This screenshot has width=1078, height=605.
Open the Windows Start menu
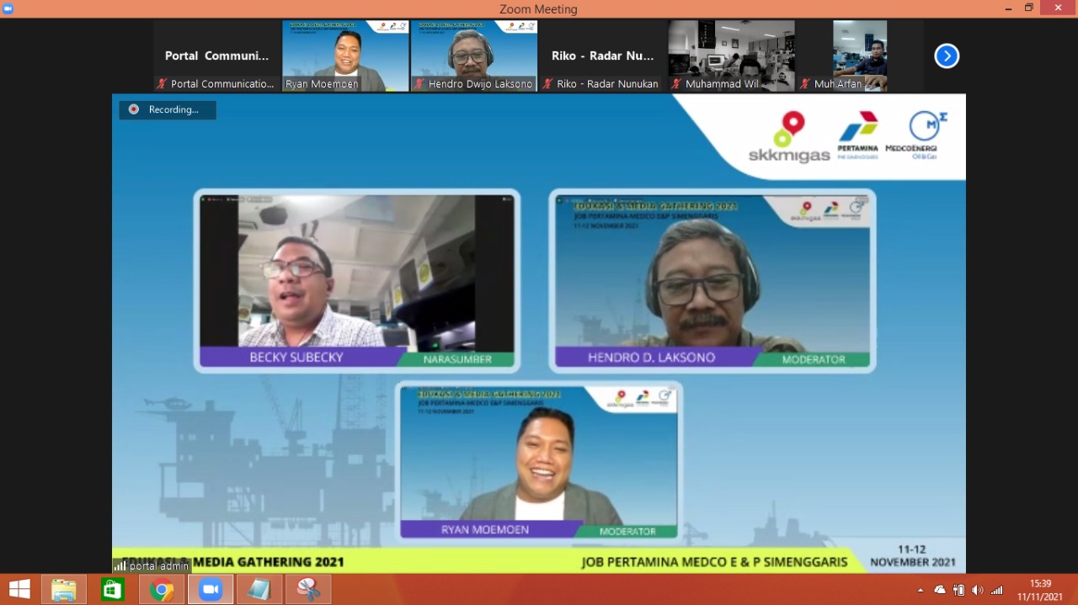(x=19, y=589)
